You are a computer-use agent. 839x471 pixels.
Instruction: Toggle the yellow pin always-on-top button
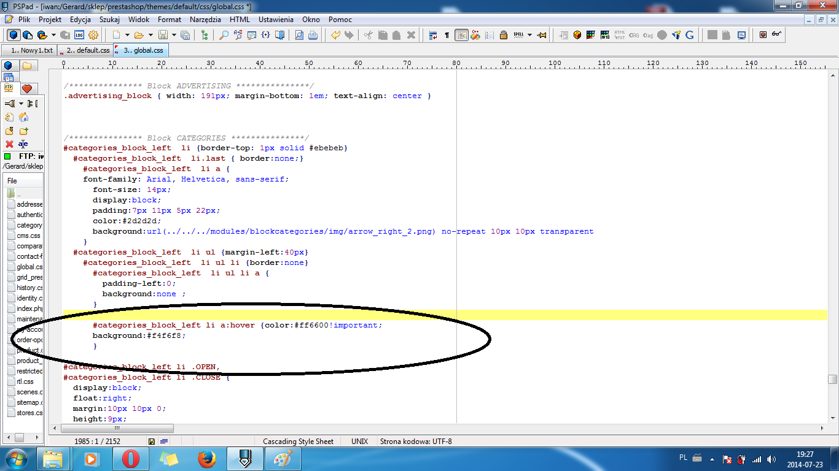coord(542,35)
